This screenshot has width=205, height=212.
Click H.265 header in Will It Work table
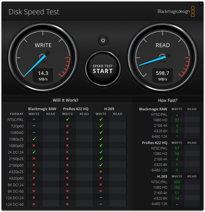click(x=109, y=109)
